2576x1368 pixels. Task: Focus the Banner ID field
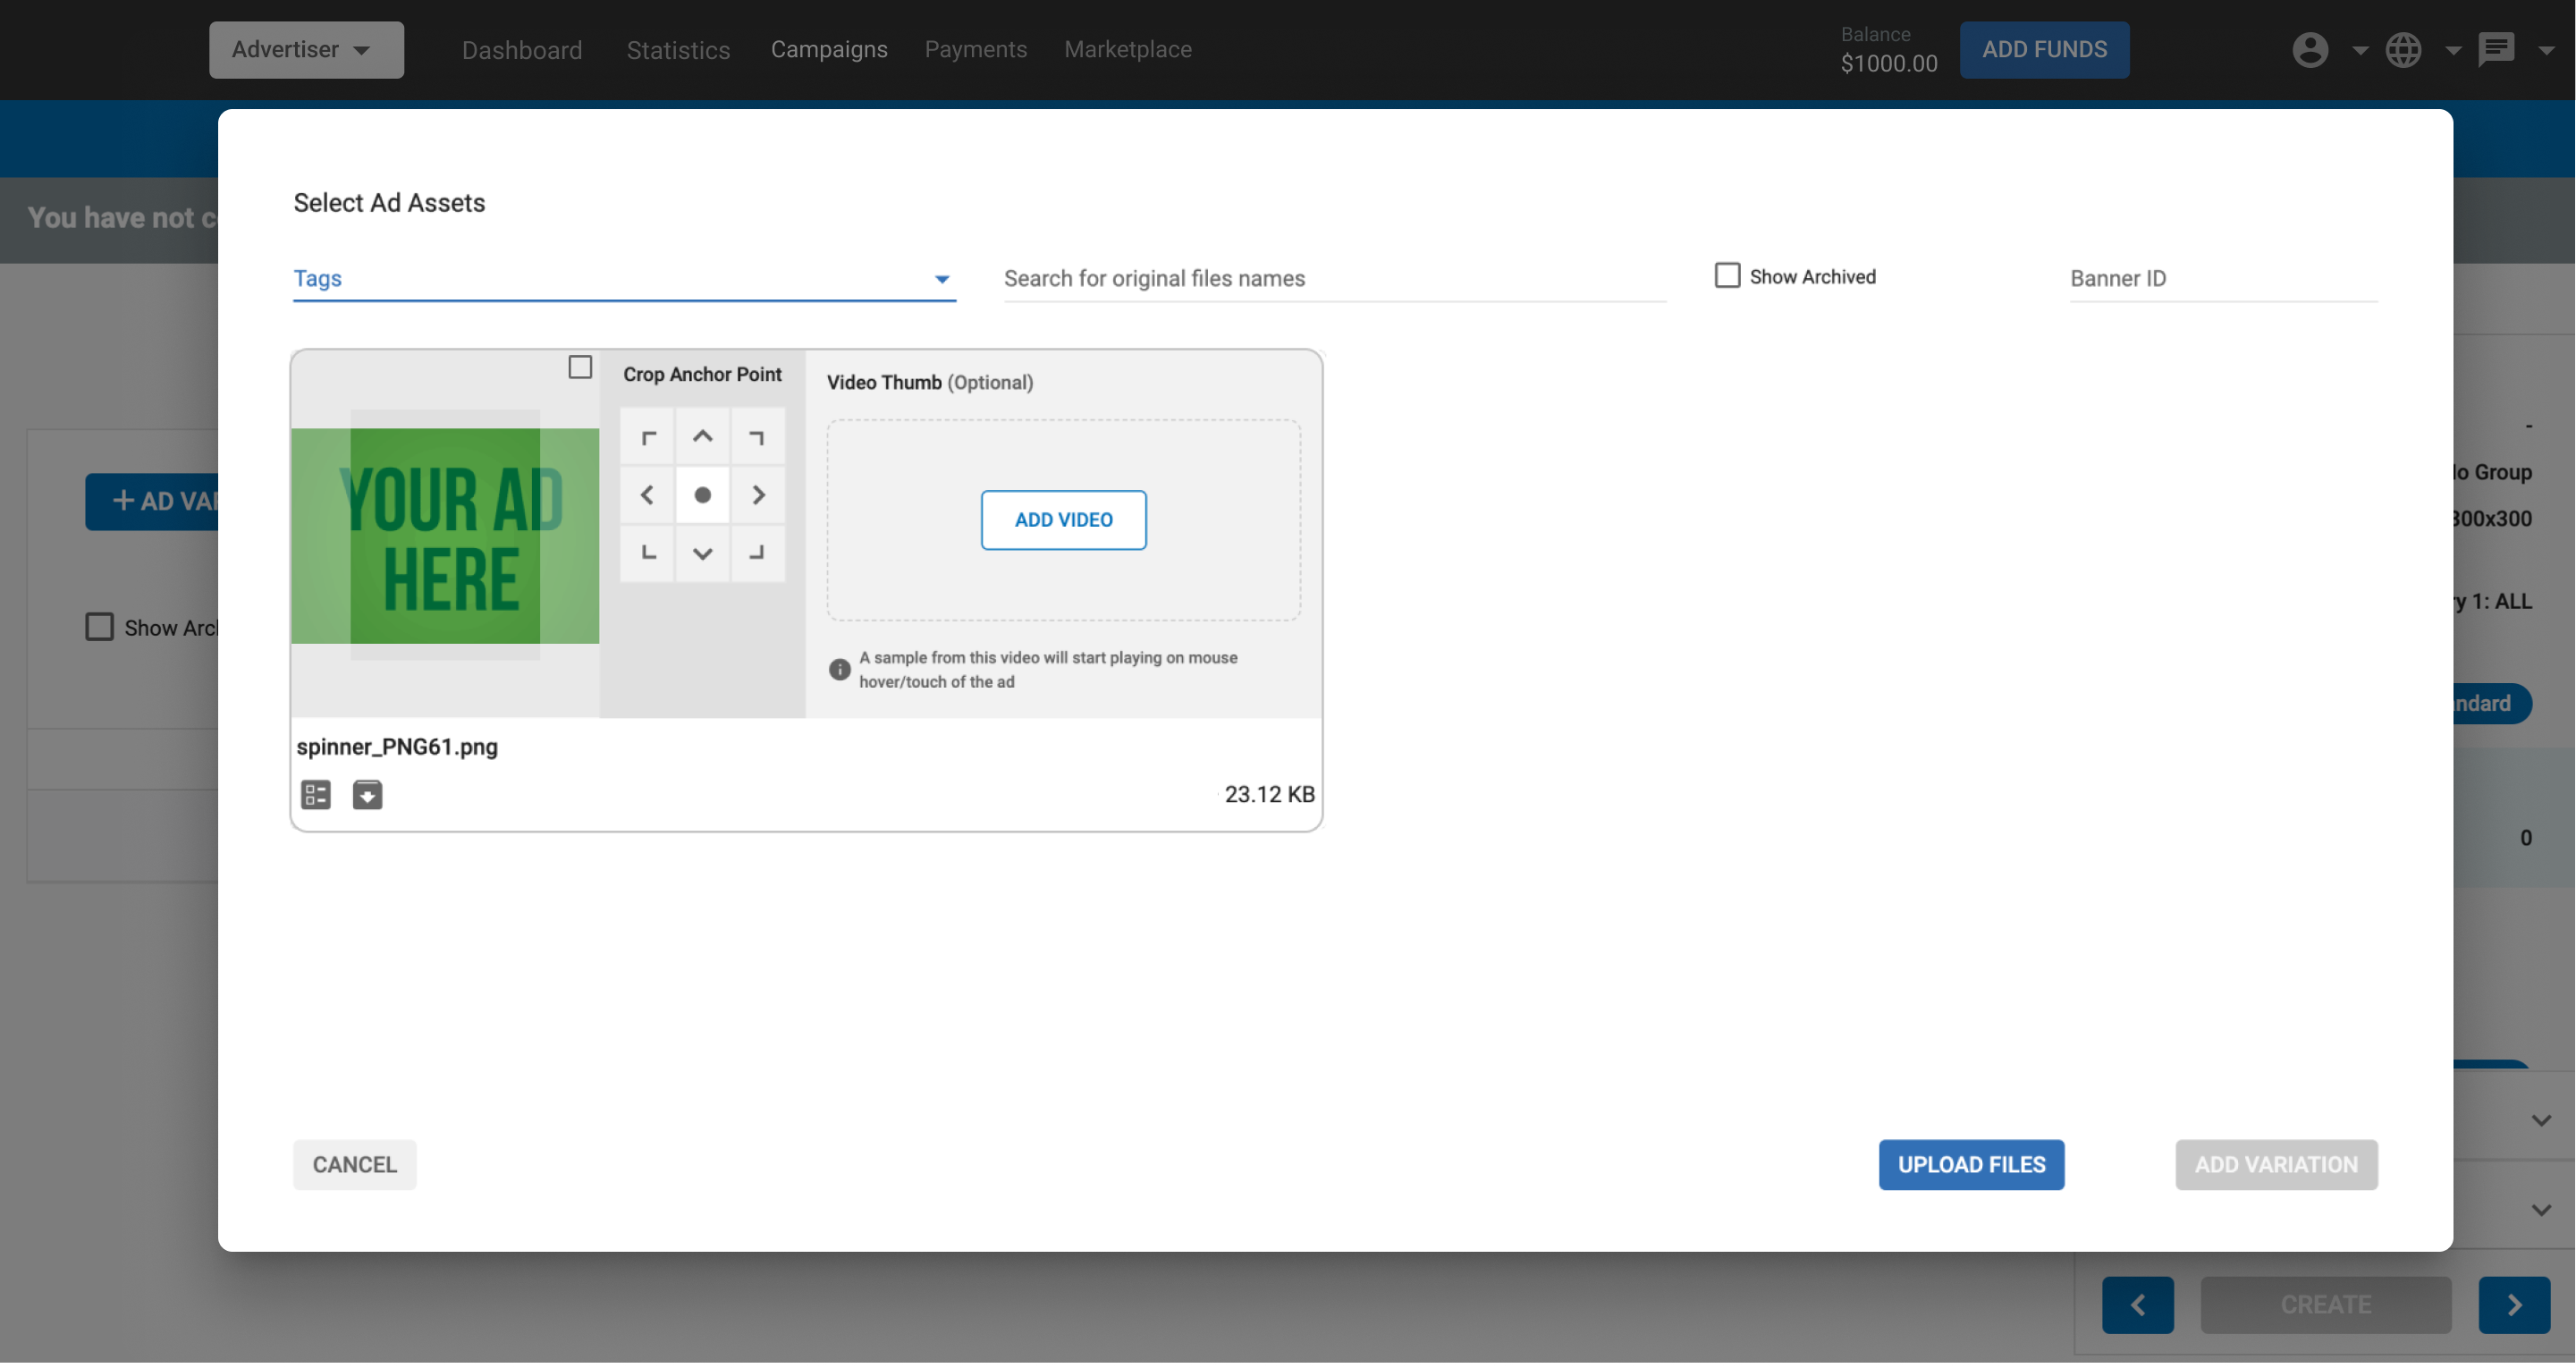(2222, 279)
